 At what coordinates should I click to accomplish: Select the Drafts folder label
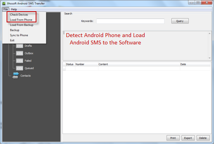[x=28, y=46]
